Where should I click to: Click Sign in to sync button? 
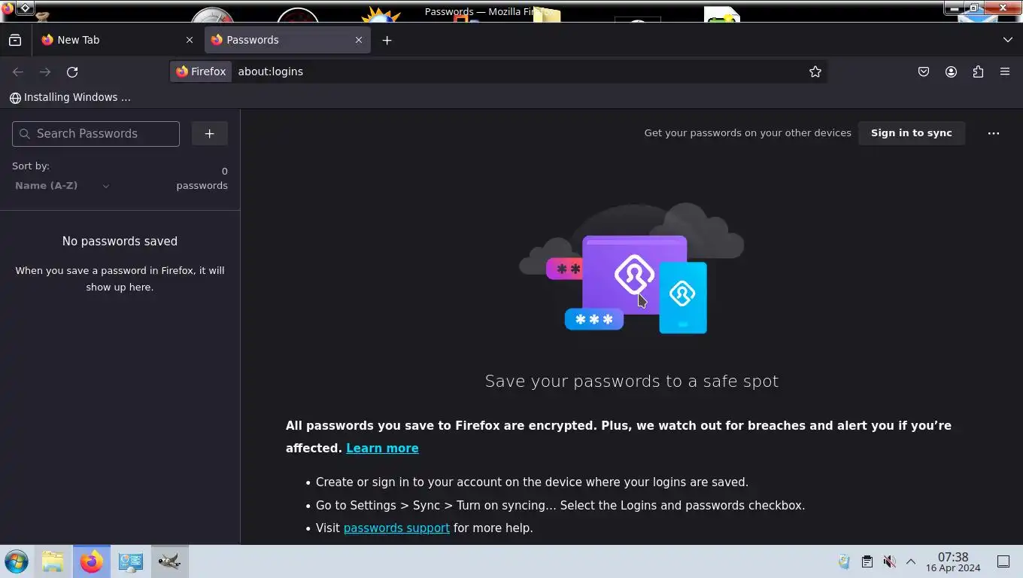pyautogui.click(x=912, y=133)
